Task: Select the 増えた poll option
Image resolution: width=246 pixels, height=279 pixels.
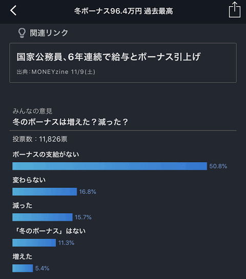Action: (x=22, y=256)
